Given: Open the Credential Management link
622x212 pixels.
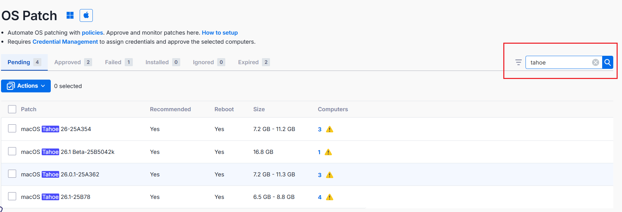Looking at the screenshot, I should (65, 42).
